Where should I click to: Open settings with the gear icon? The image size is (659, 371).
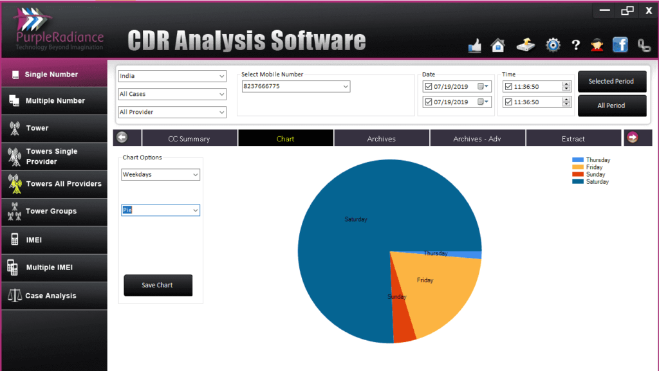(553, 45)
